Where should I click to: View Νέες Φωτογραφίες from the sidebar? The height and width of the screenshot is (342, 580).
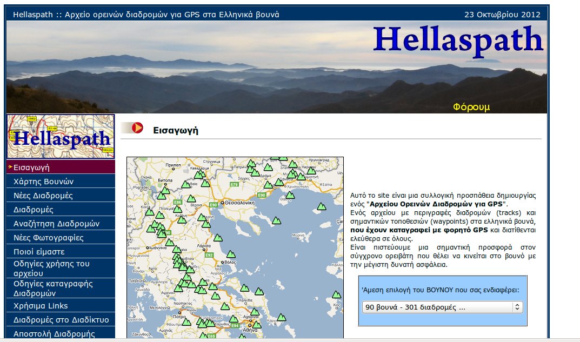[x=61, y=237]
